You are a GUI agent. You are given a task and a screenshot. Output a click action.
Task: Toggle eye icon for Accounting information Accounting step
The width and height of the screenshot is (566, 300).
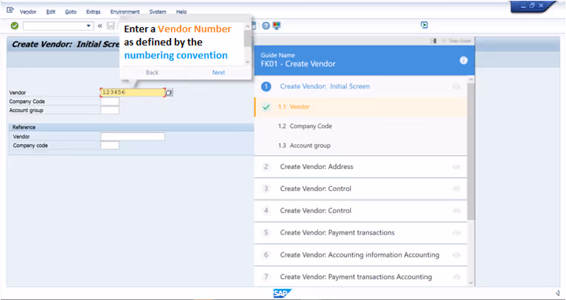pos(456,255)
